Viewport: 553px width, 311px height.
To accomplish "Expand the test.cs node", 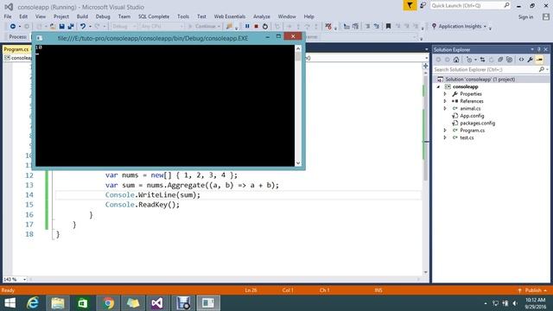I will coord(445,138).
